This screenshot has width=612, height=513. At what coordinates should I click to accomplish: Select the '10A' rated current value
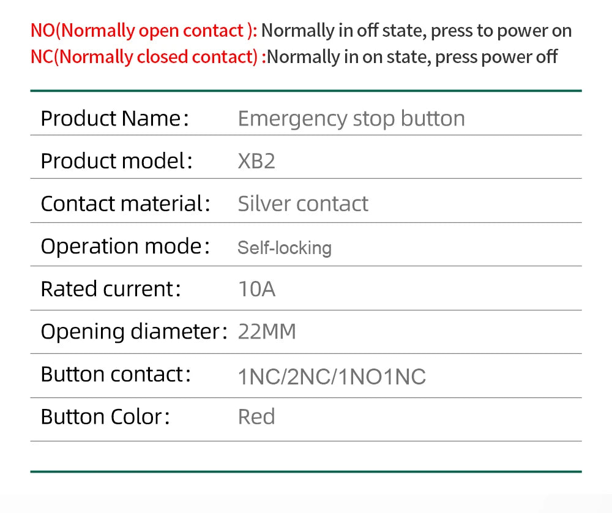pos(256,290)
